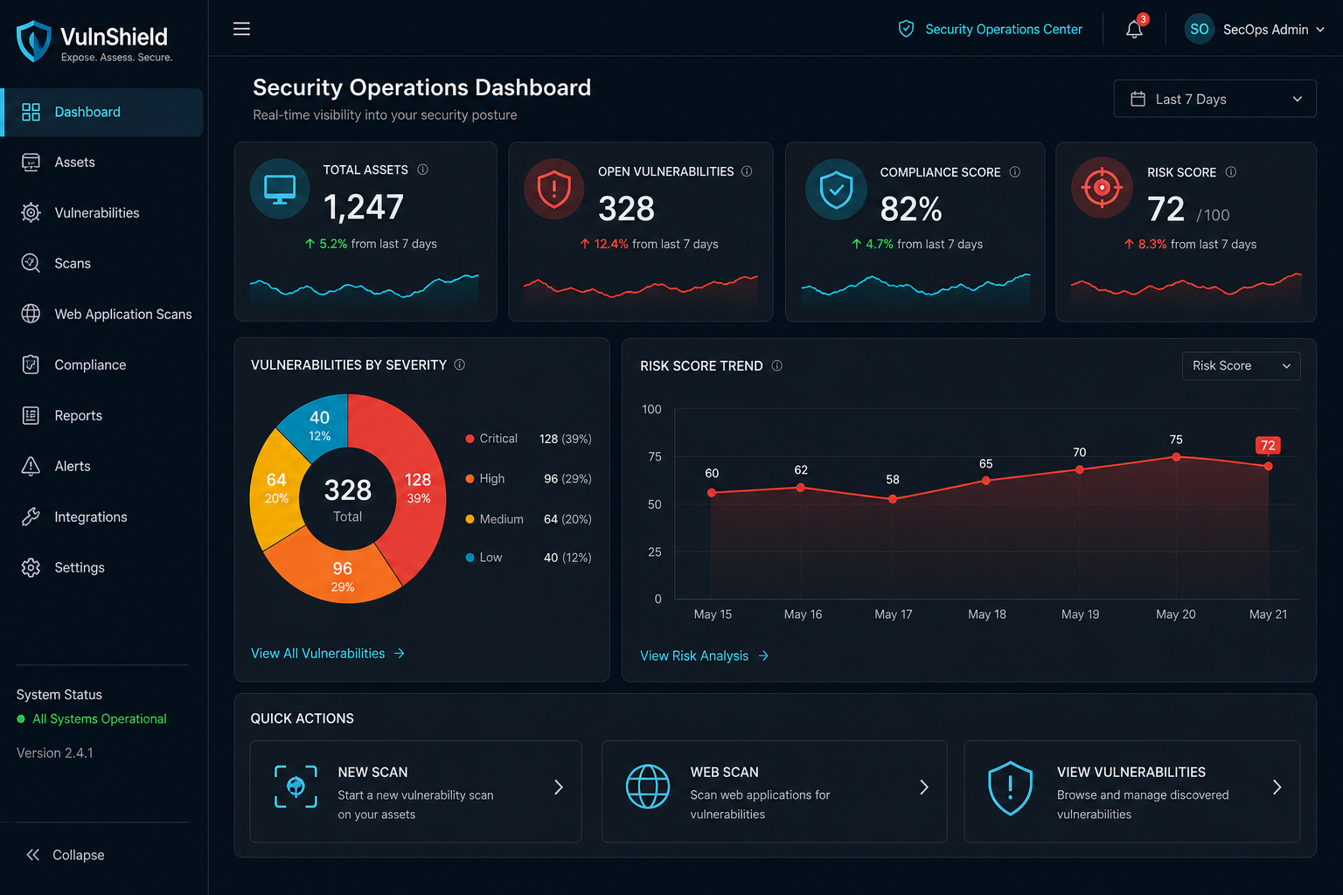Screen dimensions: 1343x895
Task: Follow the View All Vulnerabilities link
Action: point(328,653)
